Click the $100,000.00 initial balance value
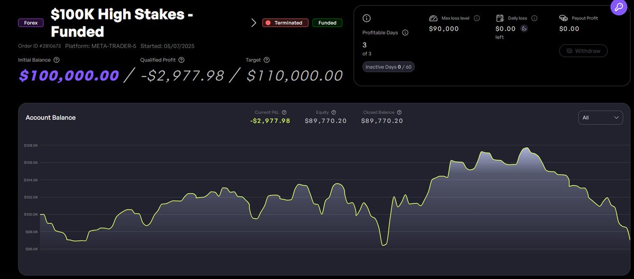Screen dimensions: 634x279 coord(69,75)
